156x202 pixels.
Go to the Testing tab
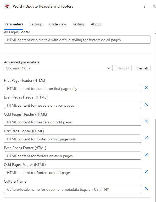click(x=78, y=24)
